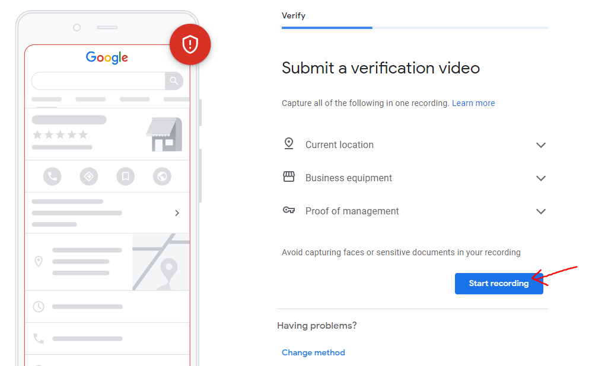Click the storefront icon beside Business equipment
The image size is (589, 366).
[x=289, y=177]
